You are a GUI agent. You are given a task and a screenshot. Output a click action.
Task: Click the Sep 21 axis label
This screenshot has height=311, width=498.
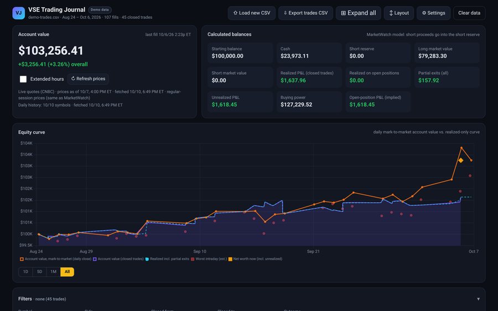pyautogui.click(x=313, y=251)
